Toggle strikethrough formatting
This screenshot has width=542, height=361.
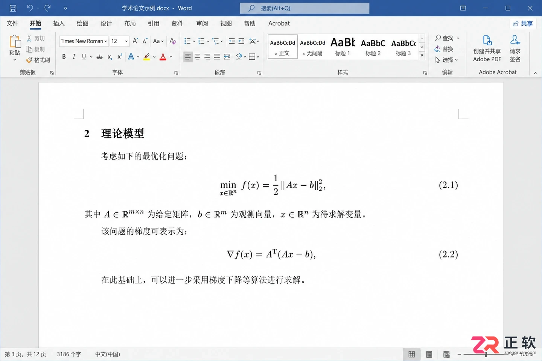[x=99, y=57]
